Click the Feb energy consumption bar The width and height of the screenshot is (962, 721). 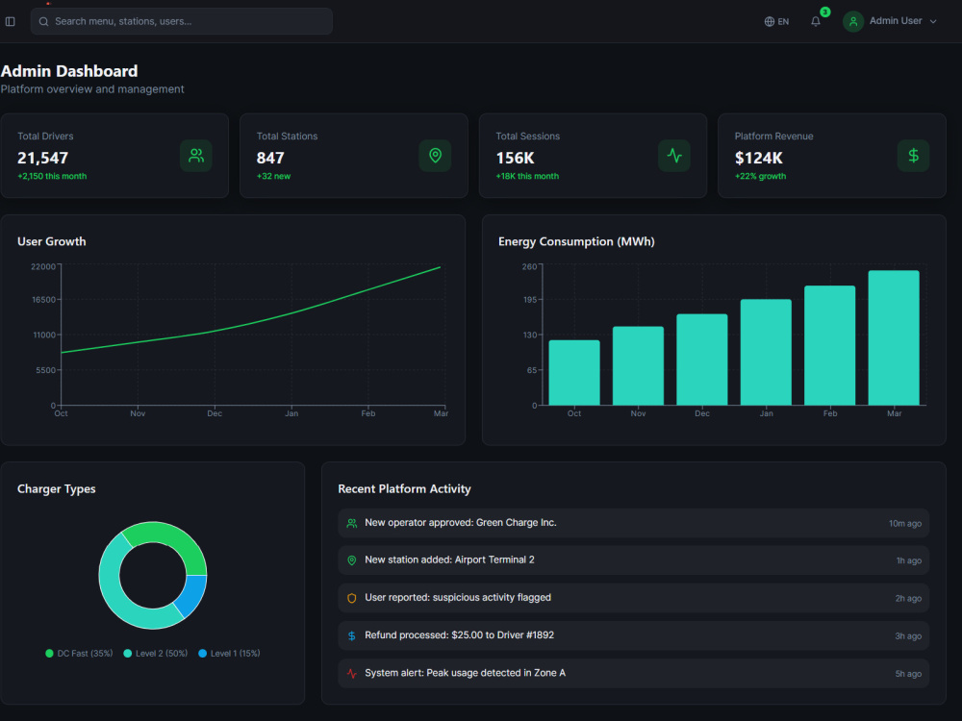(829, 346)
